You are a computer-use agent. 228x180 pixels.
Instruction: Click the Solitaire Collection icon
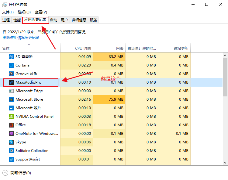(11, 151)
